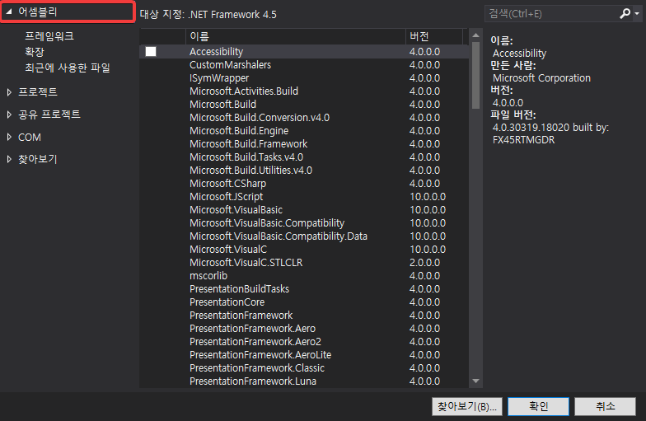
Task: Select Microsoft.CSharp row
Action: pyautogui.click(x=304, y=183)
